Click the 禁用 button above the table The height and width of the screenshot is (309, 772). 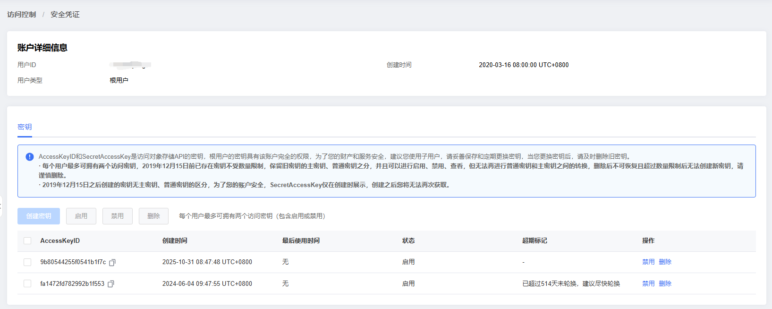(118, 216)
